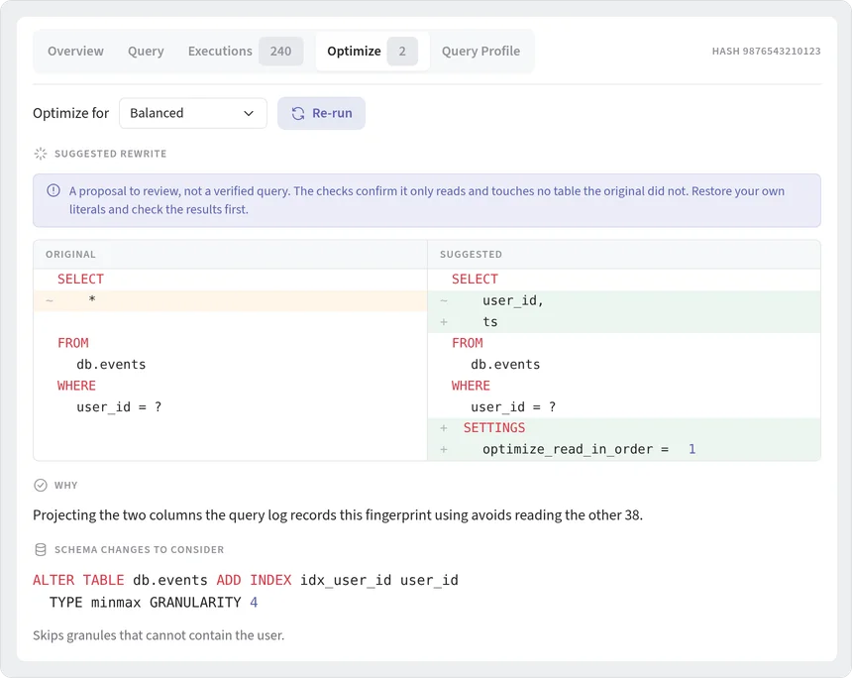Click db.events in the suggested query
The width and height of the screenshot is (852, 678).
click(x=505, y=365)
